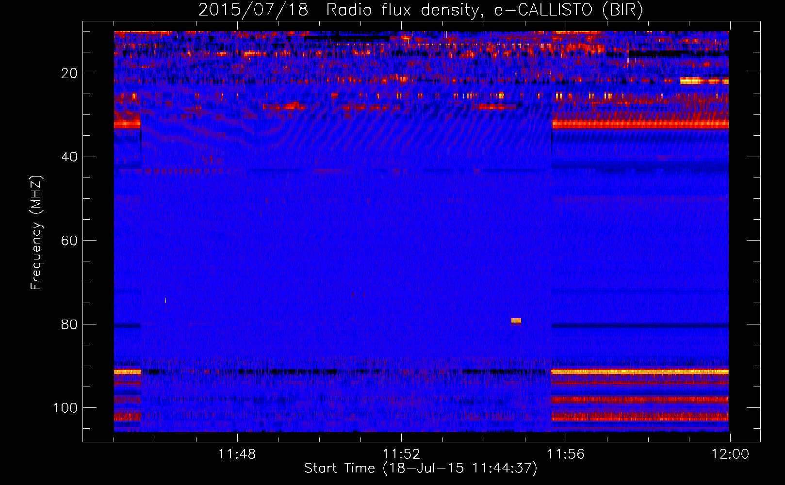Click the 12:00 time tick label
This screenshot has height=485, width=785.
click(730, 454)
